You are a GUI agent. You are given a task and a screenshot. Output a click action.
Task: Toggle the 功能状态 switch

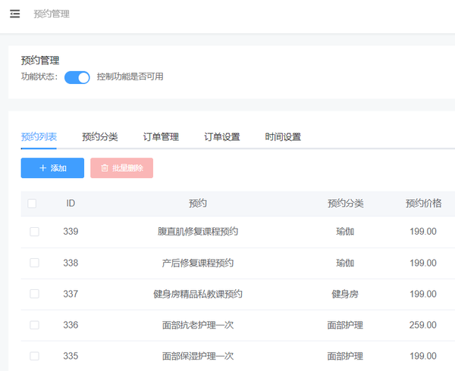coord(77,77)
